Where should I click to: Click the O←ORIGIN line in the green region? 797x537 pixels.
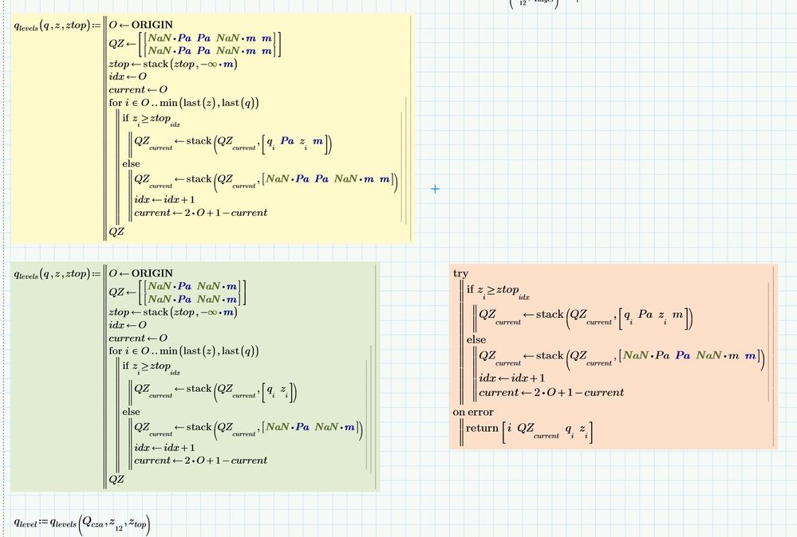tap(140, 273)
